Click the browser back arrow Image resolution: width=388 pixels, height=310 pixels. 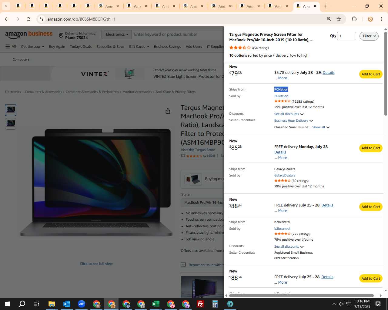(7, 19)
